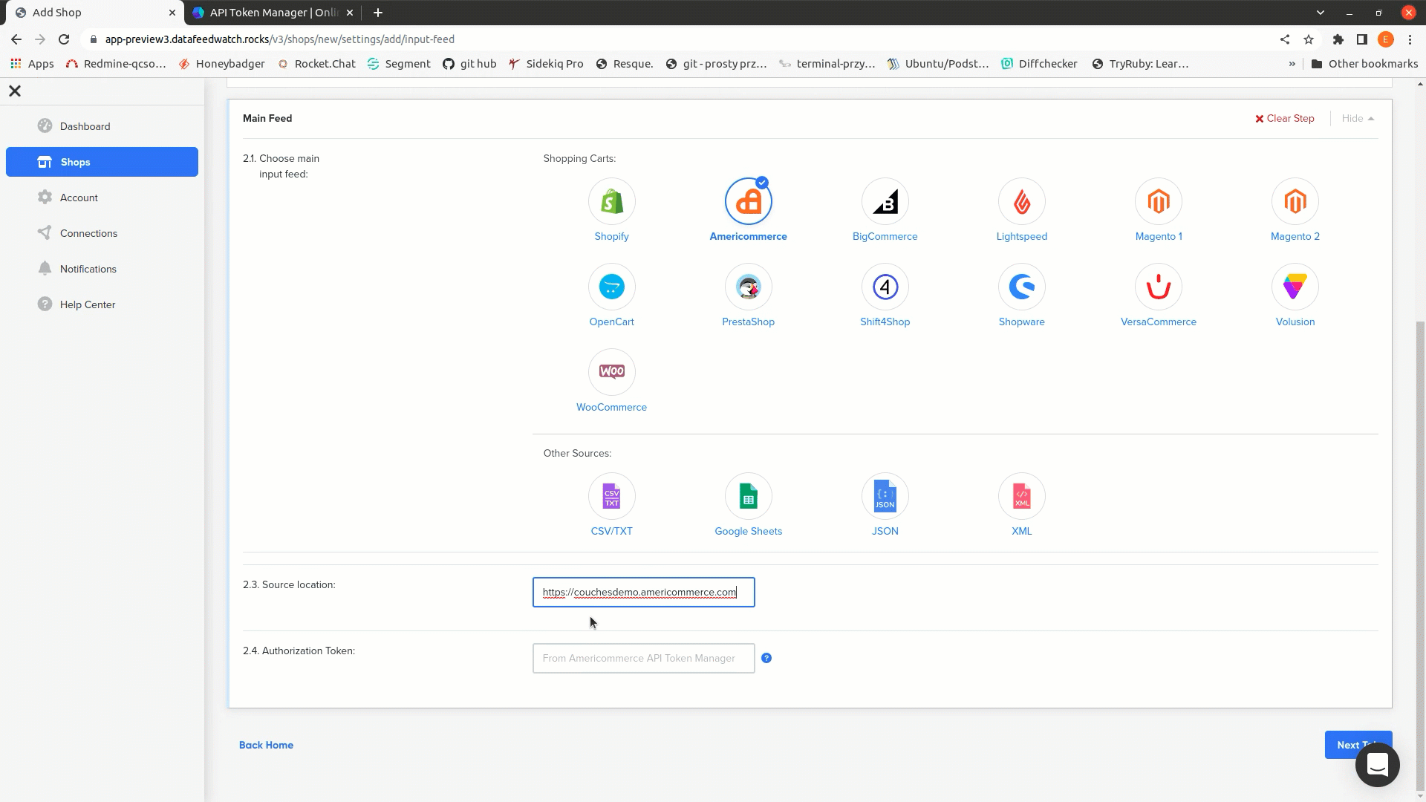Select the Magento 2 icon
This screenshot has height=802, width=1426.
tap(1295, 201)
